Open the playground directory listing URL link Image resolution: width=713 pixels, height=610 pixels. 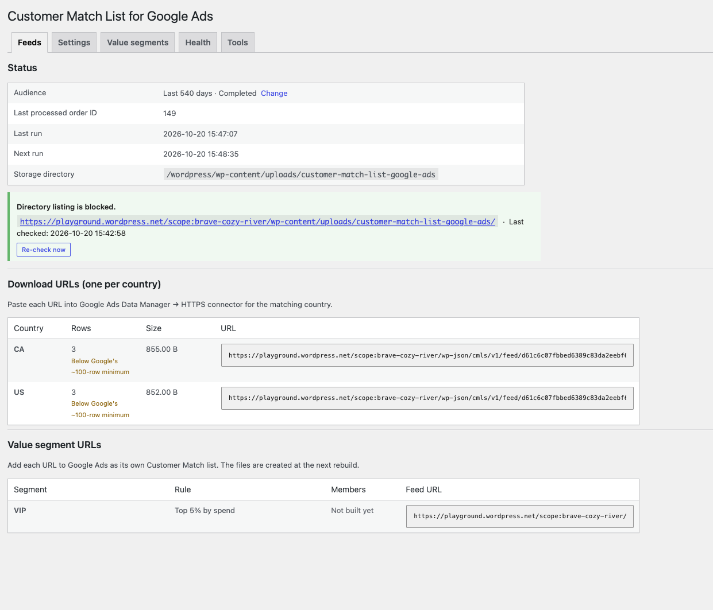(257, 222)
